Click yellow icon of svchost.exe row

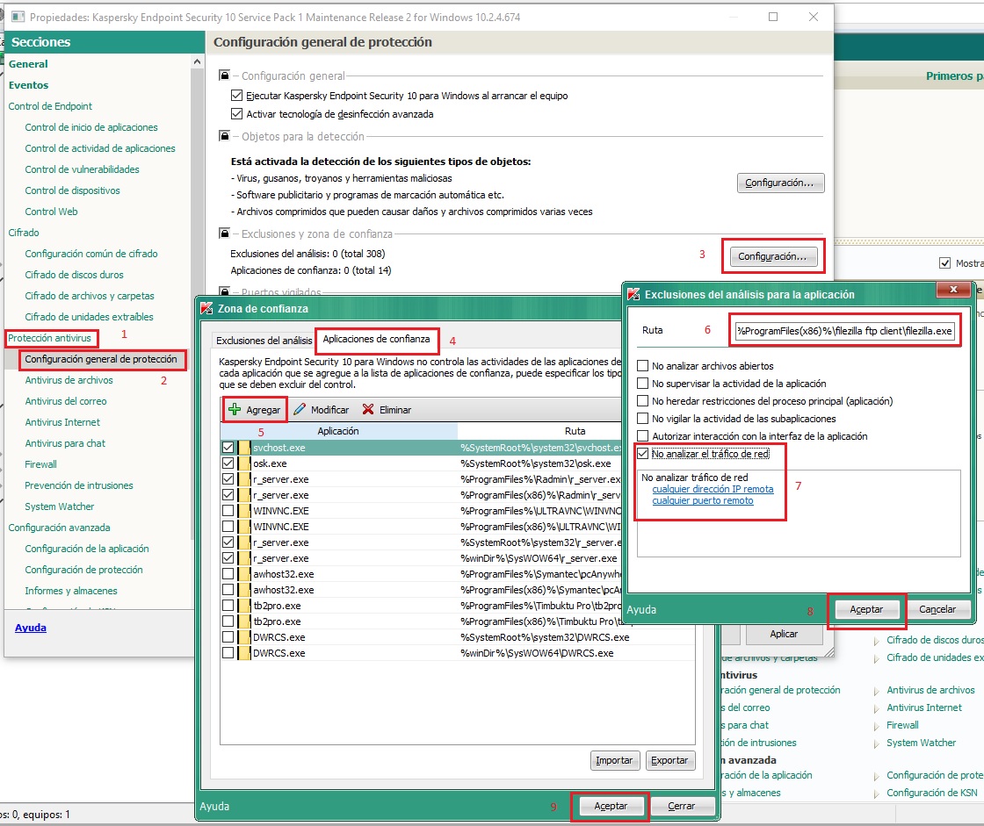[x=244, y=448]
